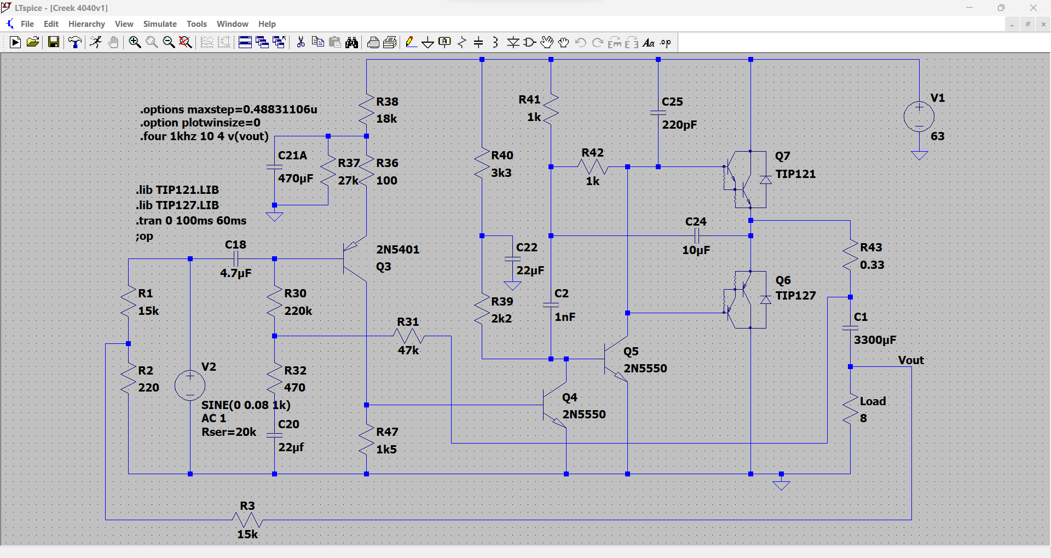Select the Drag closed-hand tool
Image resolution: width=1051 pixels, height=558 pixels.
click(x=564, y=43)
